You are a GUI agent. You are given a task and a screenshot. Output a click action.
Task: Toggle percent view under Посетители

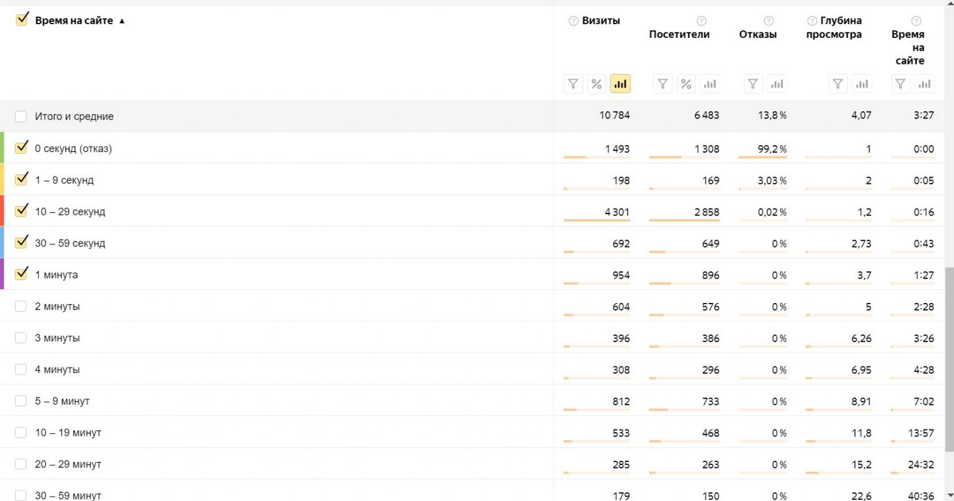click(x=686, y=84)
